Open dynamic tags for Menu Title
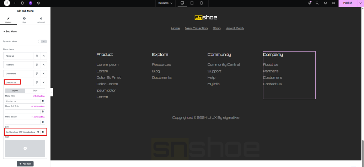This screenshot has height=167, width=364. pos(43,101)
